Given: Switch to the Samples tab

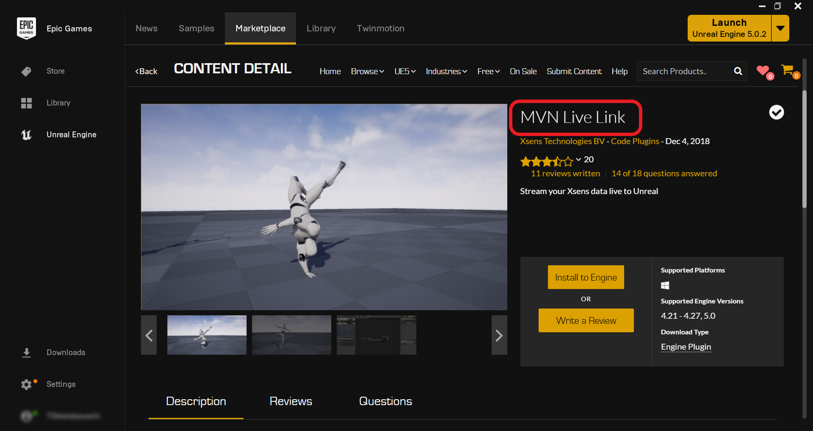Looking at the screenshot, I should pos(196,28).
